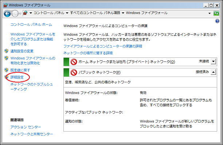Click blocked icon on パブリック ネットワーク row
Viewport: 223px width, 145px height.
coord(74,73)
